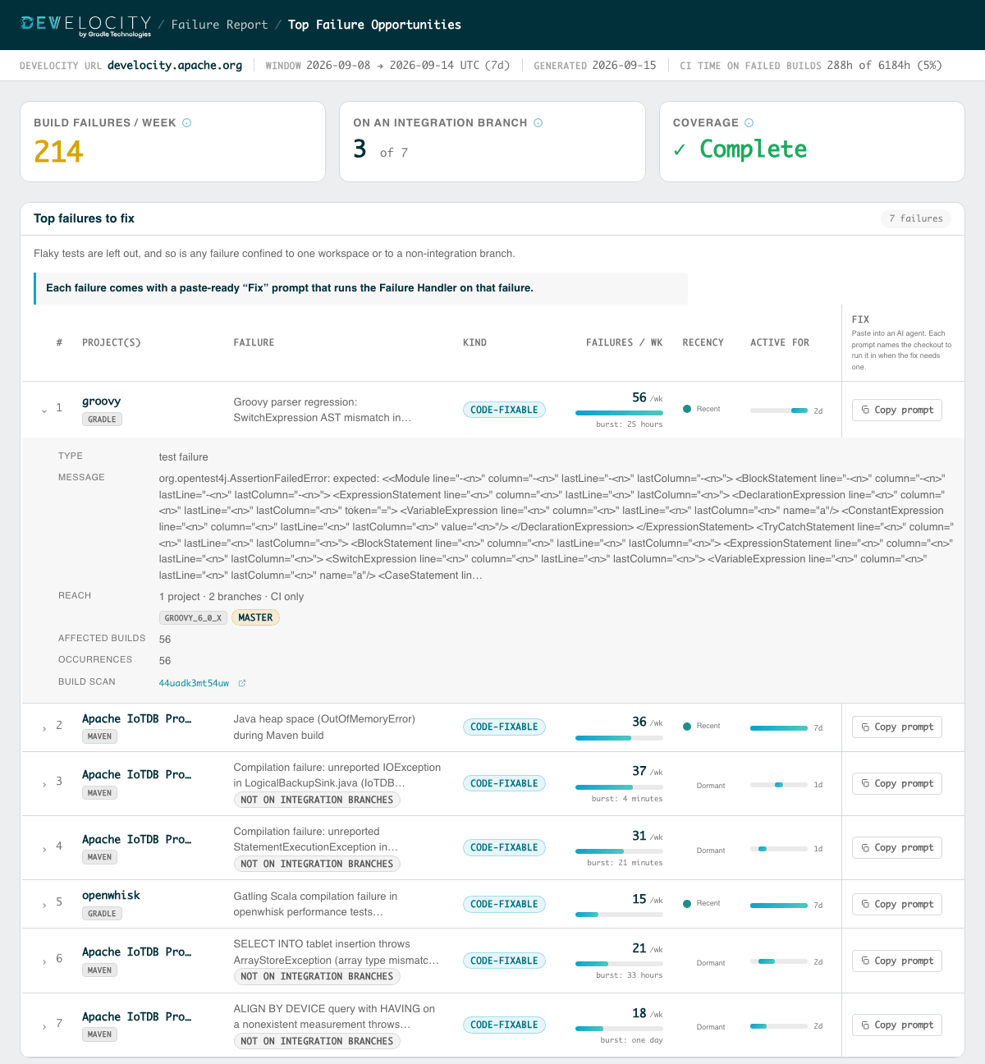Copy prompt for StatementExecutionException failure
This screenshot has width=985, height=1064.
coord(897,847)
